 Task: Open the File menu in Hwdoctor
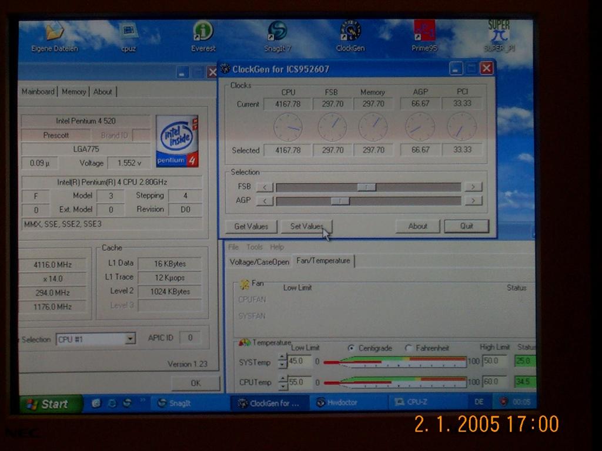[233, 247]
